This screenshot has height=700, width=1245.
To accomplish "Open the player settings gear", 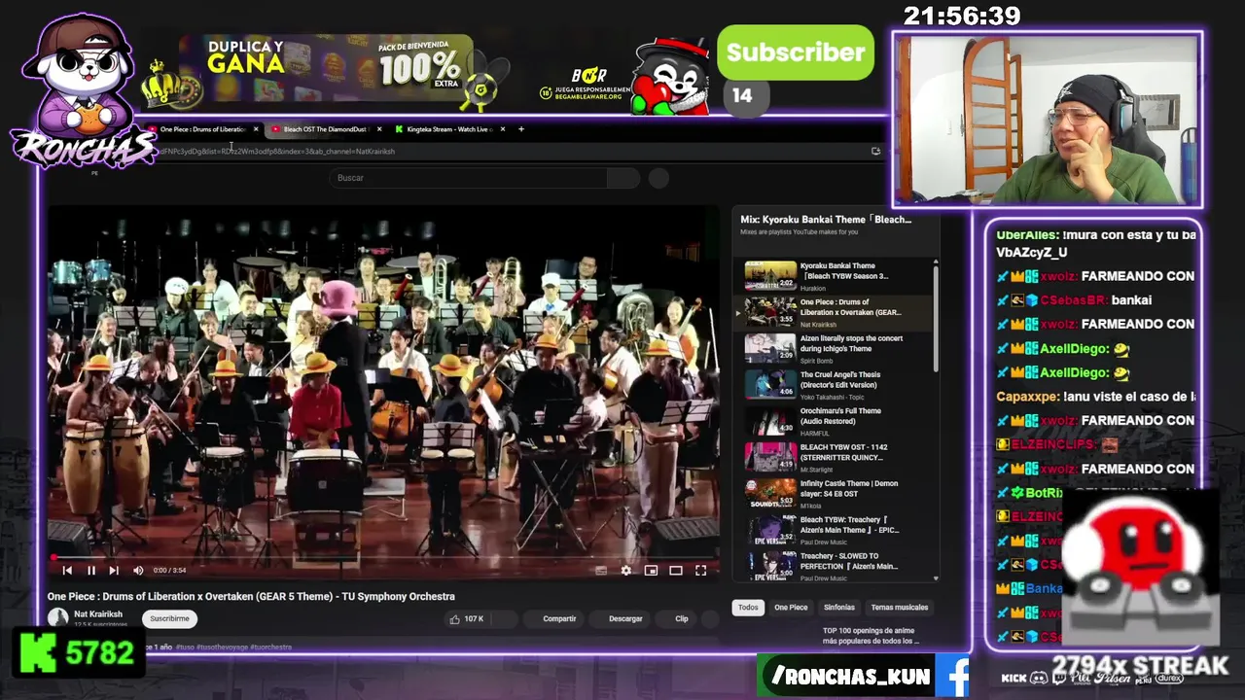I will point(625,571).
